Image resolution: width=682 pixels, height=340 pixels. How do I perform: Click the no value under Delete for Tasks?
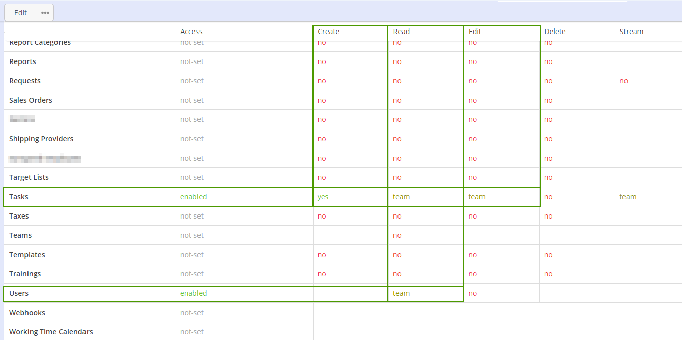[548, 197]
